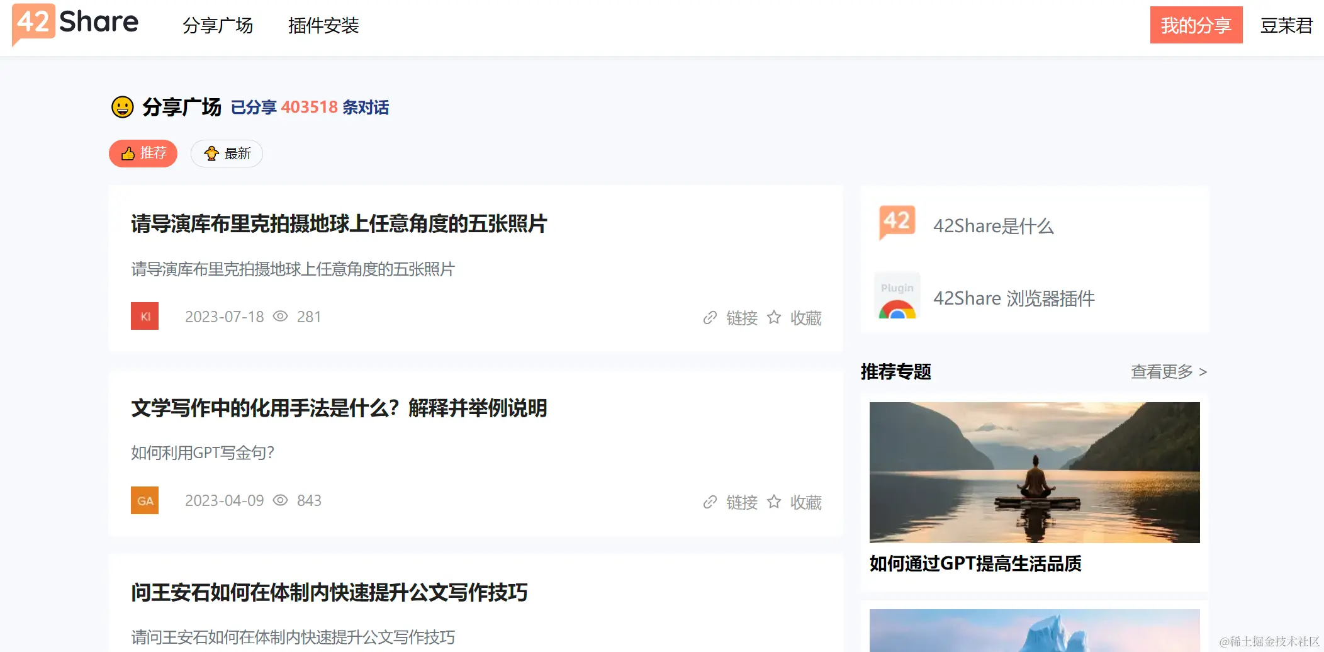1324x652 pixels.
Task: Switch to the 最新 filter
Action: pos(227,154)
